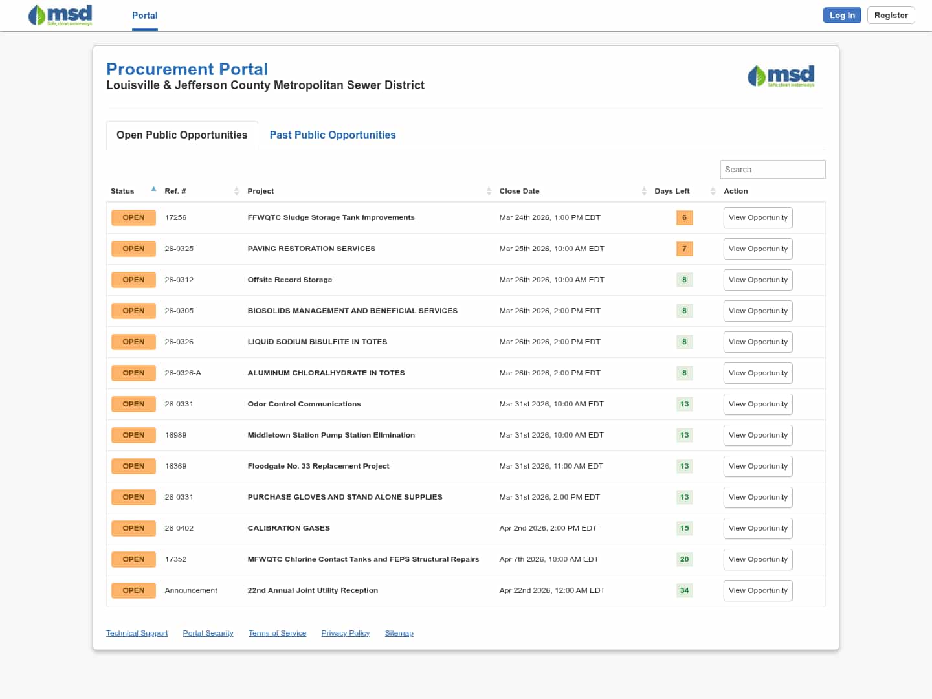Click the 6 days left badge
The height and width of the screenshot is (699, 932).
[684, 217]
